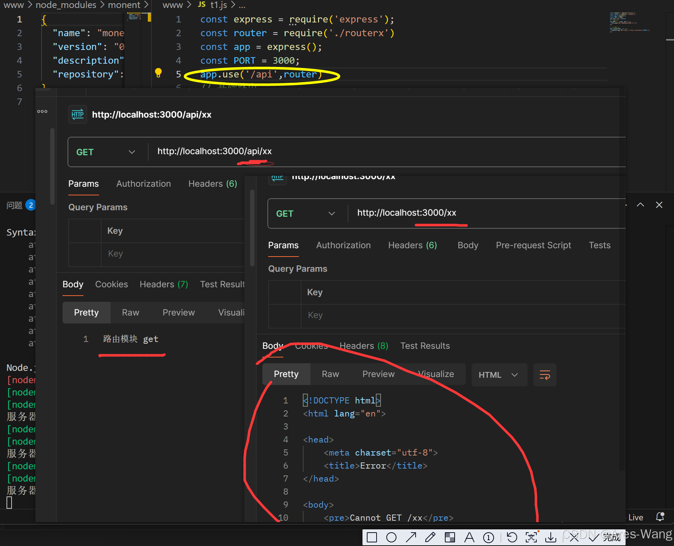Open Headers (6) tab in the right request
The height and width of the screenshot is (546, 674).
[412, 245]
